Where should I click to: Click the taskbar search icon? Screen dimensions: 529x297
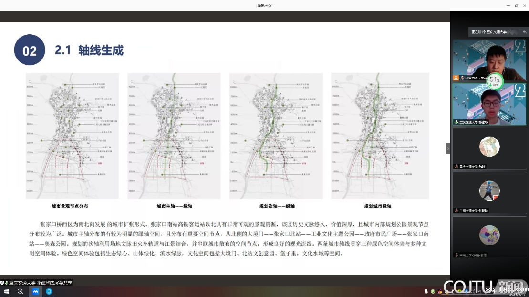[x=21, y=291]
